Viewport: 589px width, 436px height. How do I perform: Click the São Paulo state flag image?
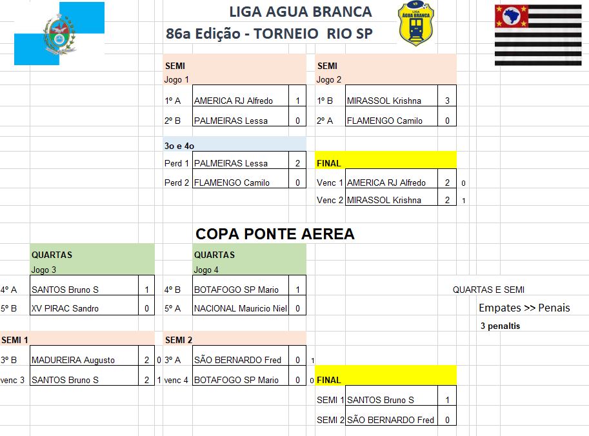(541, 32)
